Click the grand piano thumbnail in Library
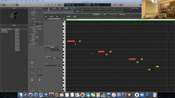 (x=14, y=16)
